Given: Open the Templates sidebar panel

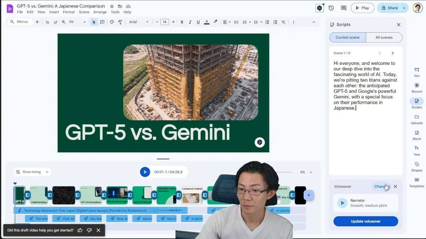Looking at the screenshot, I should coord(417,182).
